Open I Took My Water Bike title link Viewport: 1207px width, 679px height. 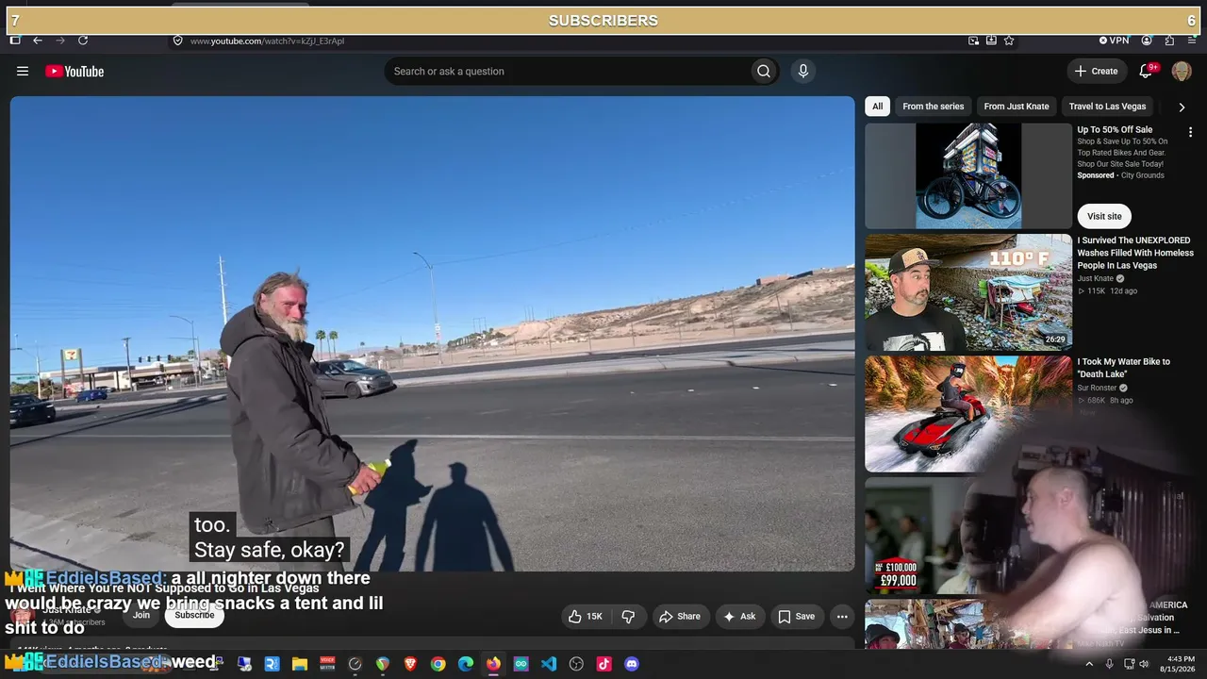(1124, 368)
